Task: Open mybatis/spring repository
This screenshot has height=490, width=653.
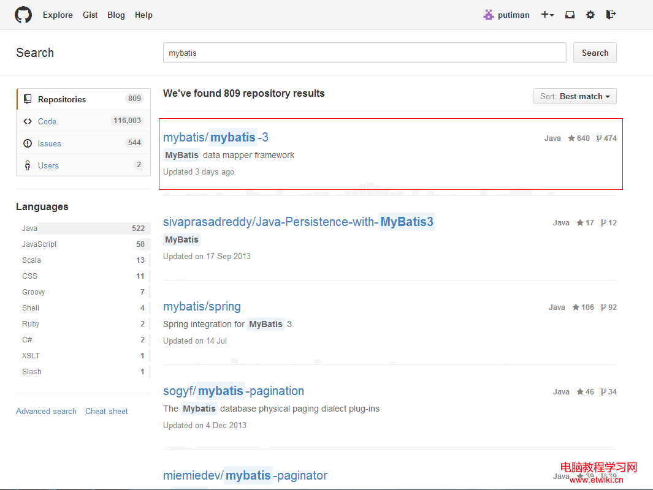Action: [x=202, y=307]
